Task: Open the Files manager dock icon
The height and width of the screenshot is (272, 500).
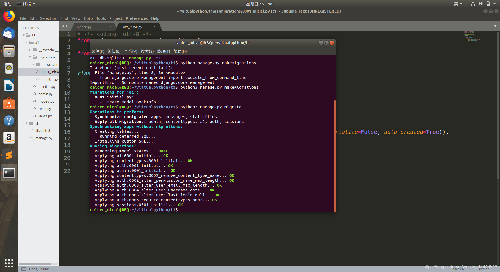Action: pyautogui.click(x=9, y=51)
